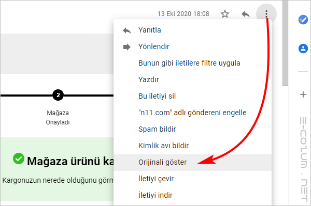Click the Mağaza ürünü heading text
311x206 pixels.
point(70,162)
